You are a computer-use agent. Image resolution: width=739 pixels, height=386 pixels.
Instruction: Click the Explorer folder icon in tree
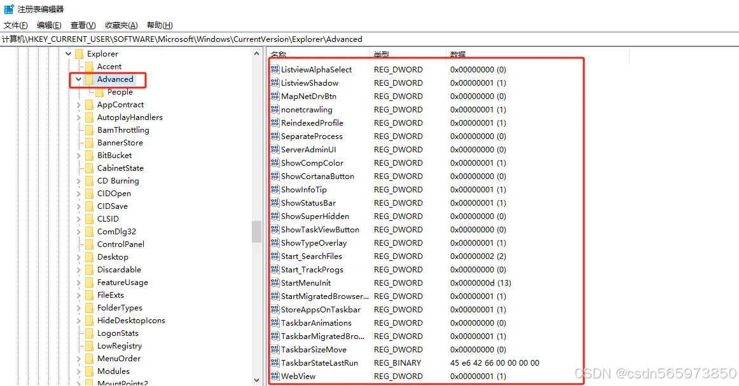tap(79, 54)
